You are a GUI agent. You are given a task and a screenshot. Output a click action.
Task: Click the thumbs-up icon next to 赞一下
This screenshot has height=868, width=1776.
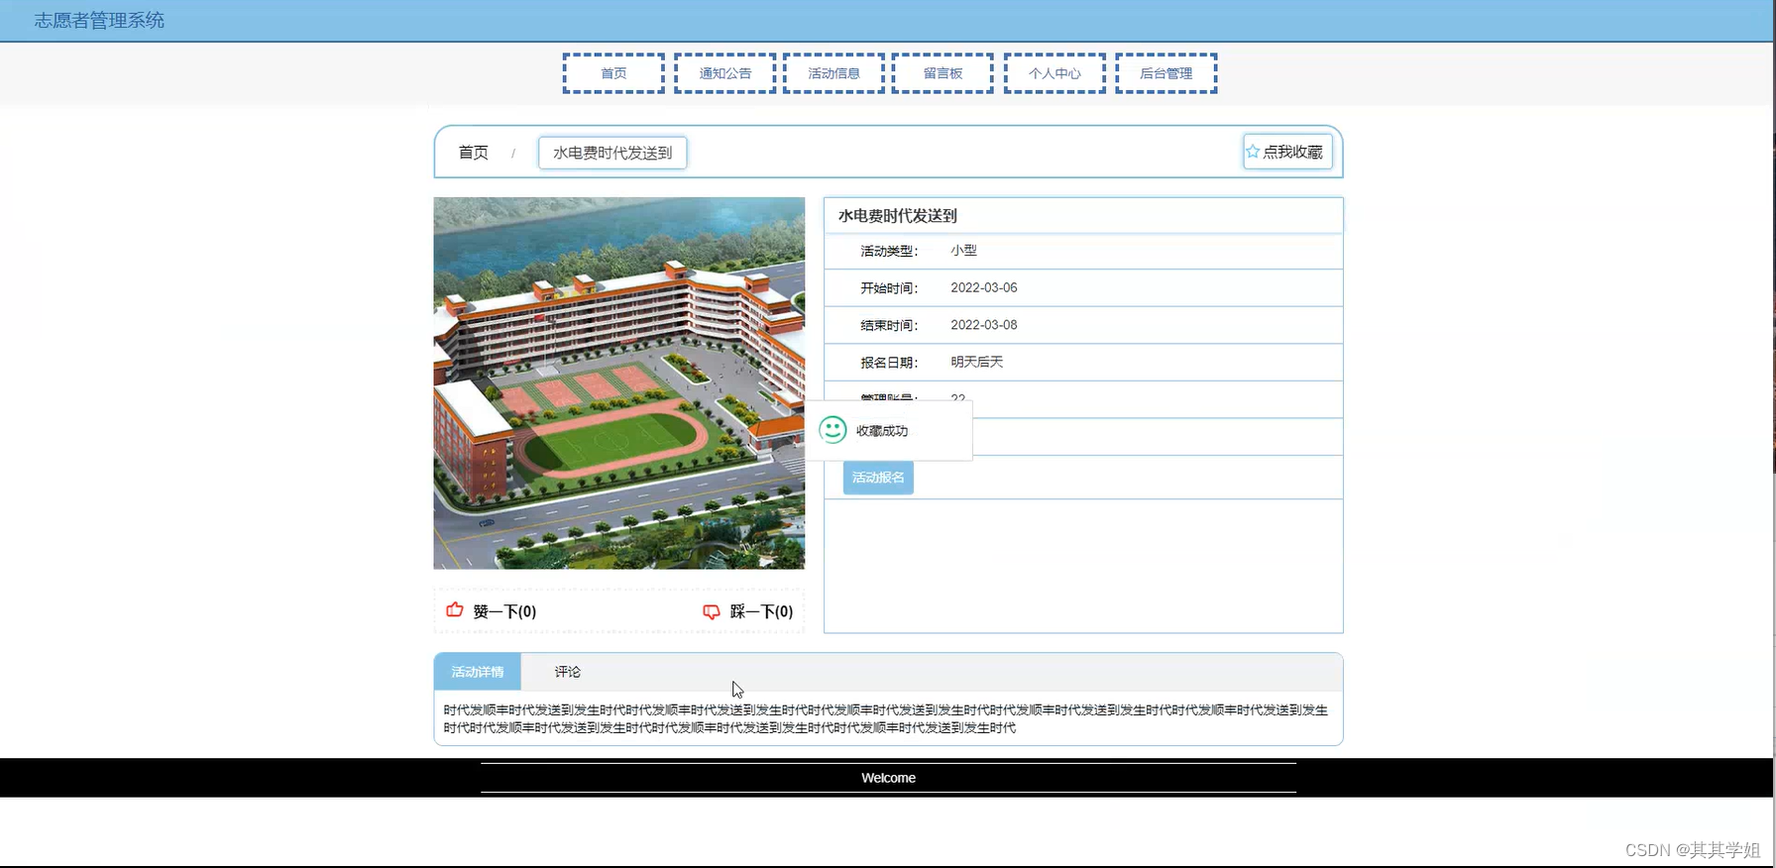tap(455, 610)
